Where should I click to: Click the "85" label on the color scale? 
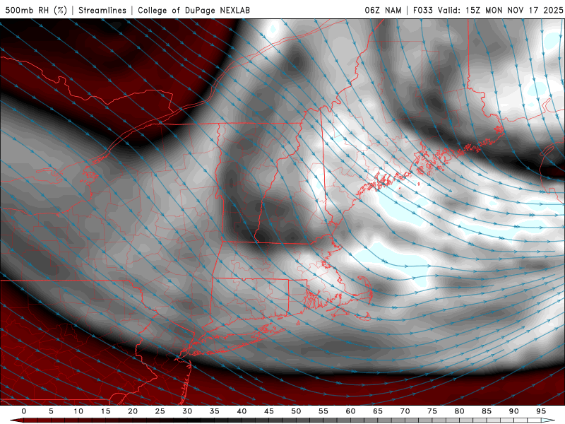click(487, 411)
